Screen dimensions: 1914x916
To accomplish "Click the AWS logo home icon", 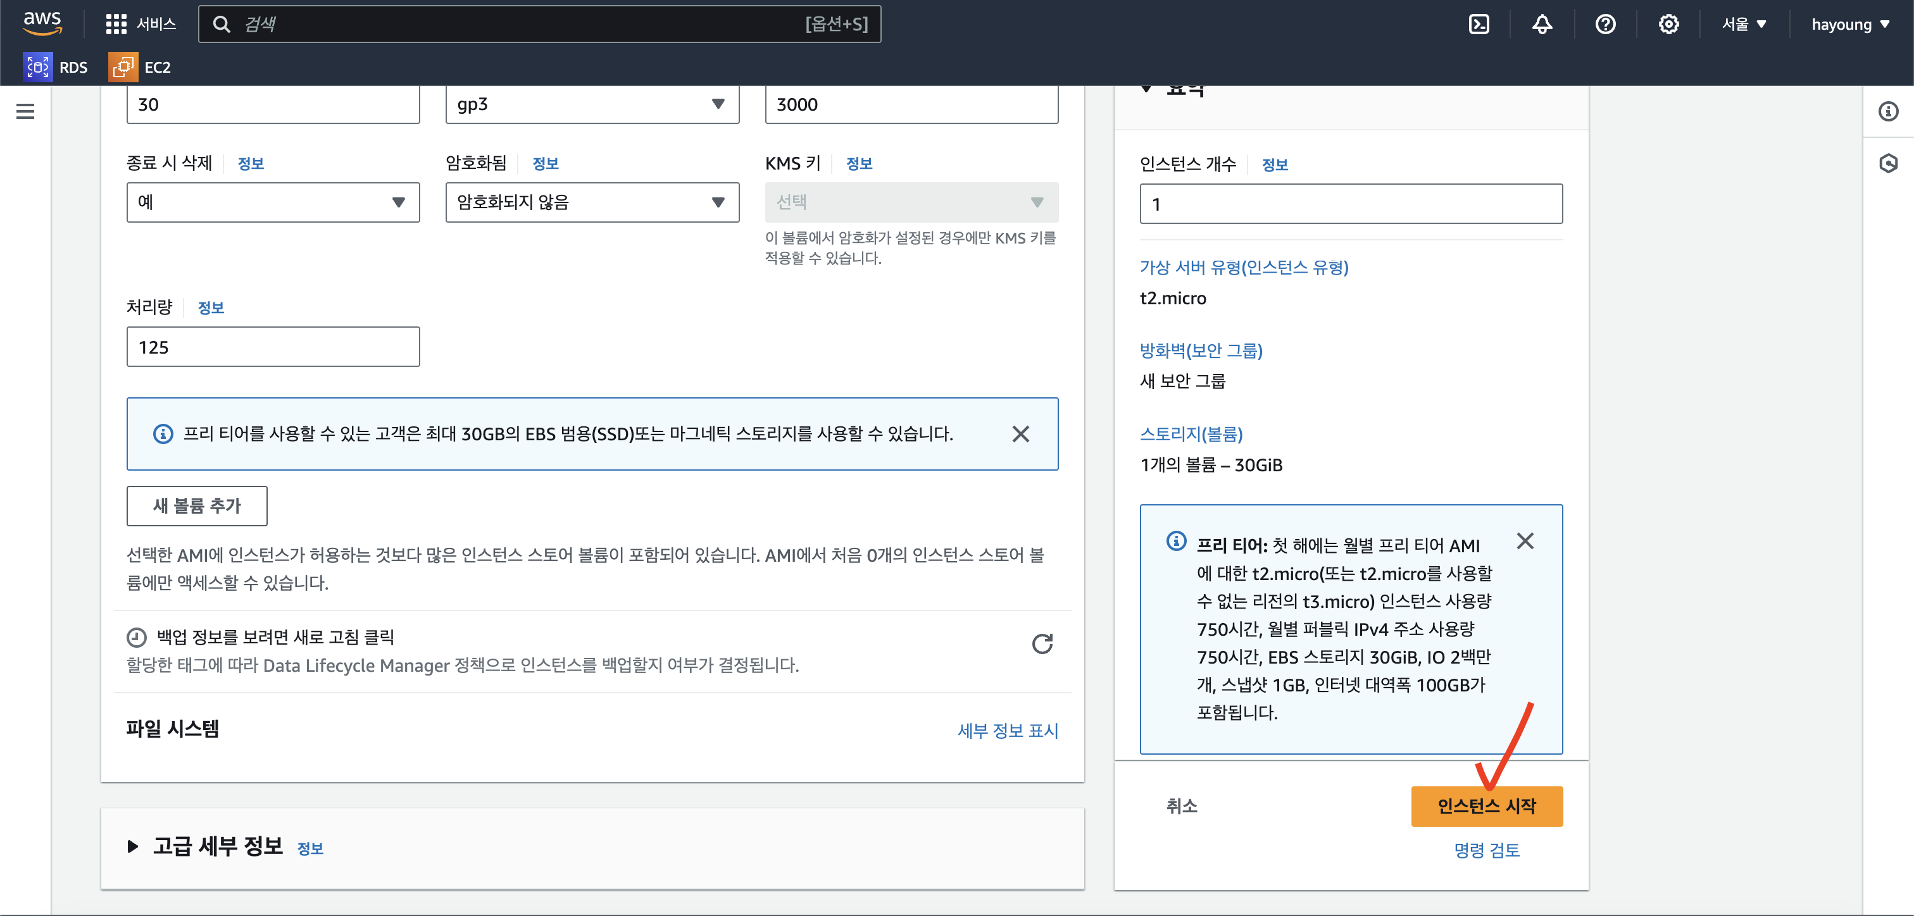I will [42, 24].
